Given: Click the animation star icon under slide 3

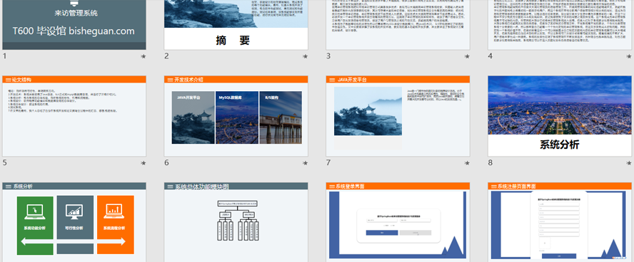Looking at the screenshot, I should coord(467,56).
